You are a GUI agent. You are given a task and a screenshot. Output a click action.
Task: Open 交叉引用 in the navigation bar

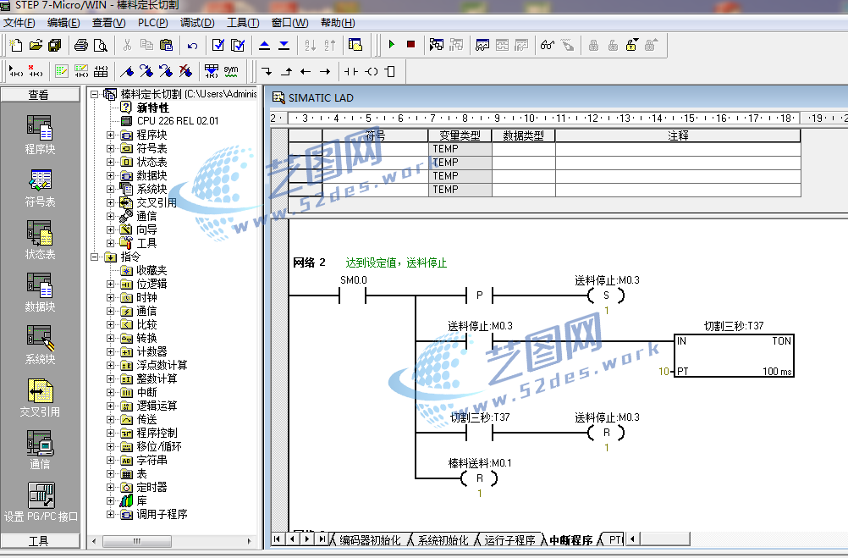pyautogui.click(x=40, y=398)
